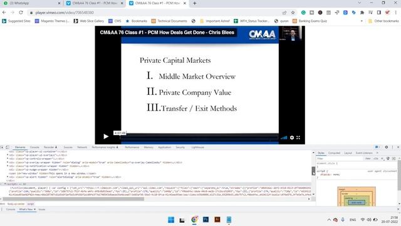
Task: Open DevTools issues counter badge
Action: (377, 147)
